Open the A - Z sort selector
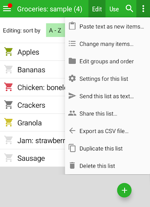The image size is (150, 207). 56,30
